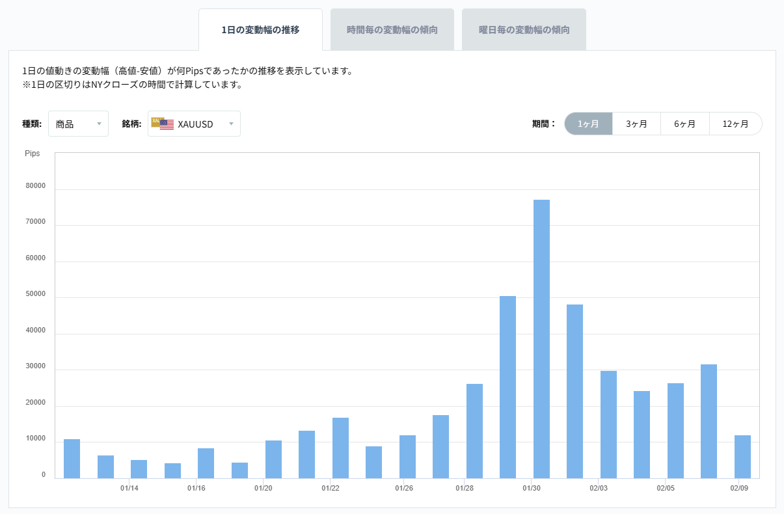Open the 種類 dropdown showing 商品
The image size is (784, 514).
pos(78,123)
